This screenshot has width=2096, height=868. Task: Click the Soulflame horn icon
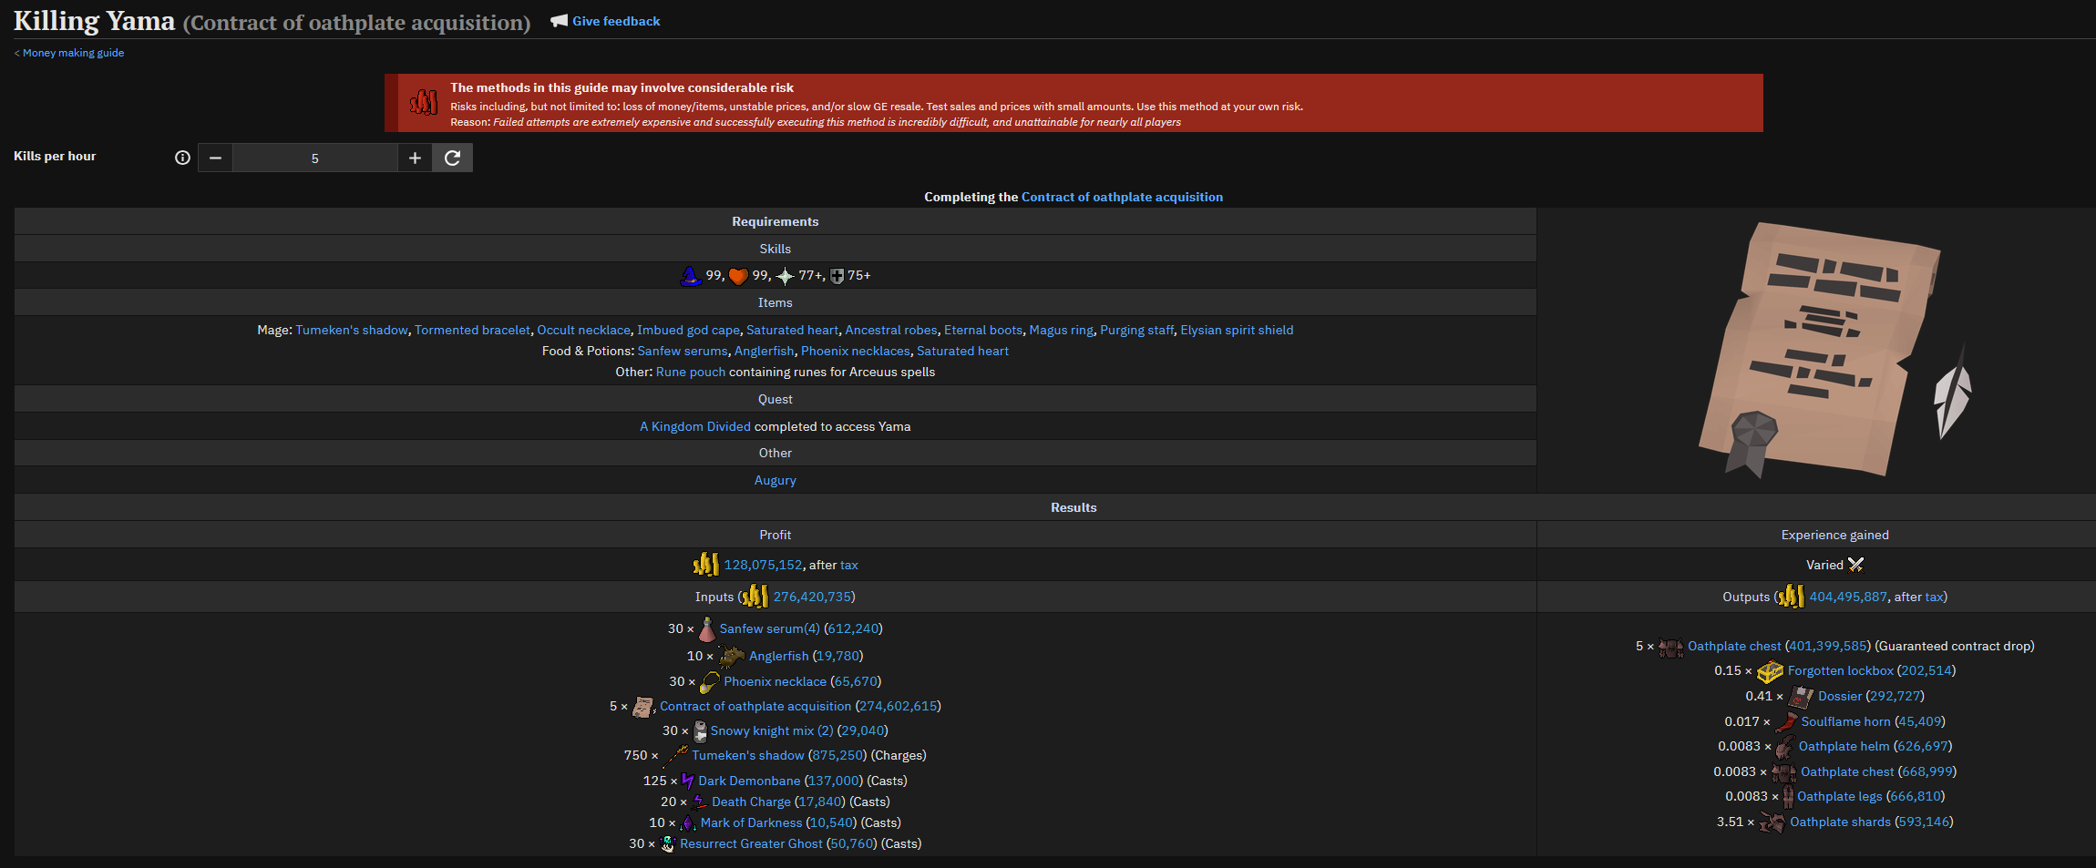point(1786,721)
